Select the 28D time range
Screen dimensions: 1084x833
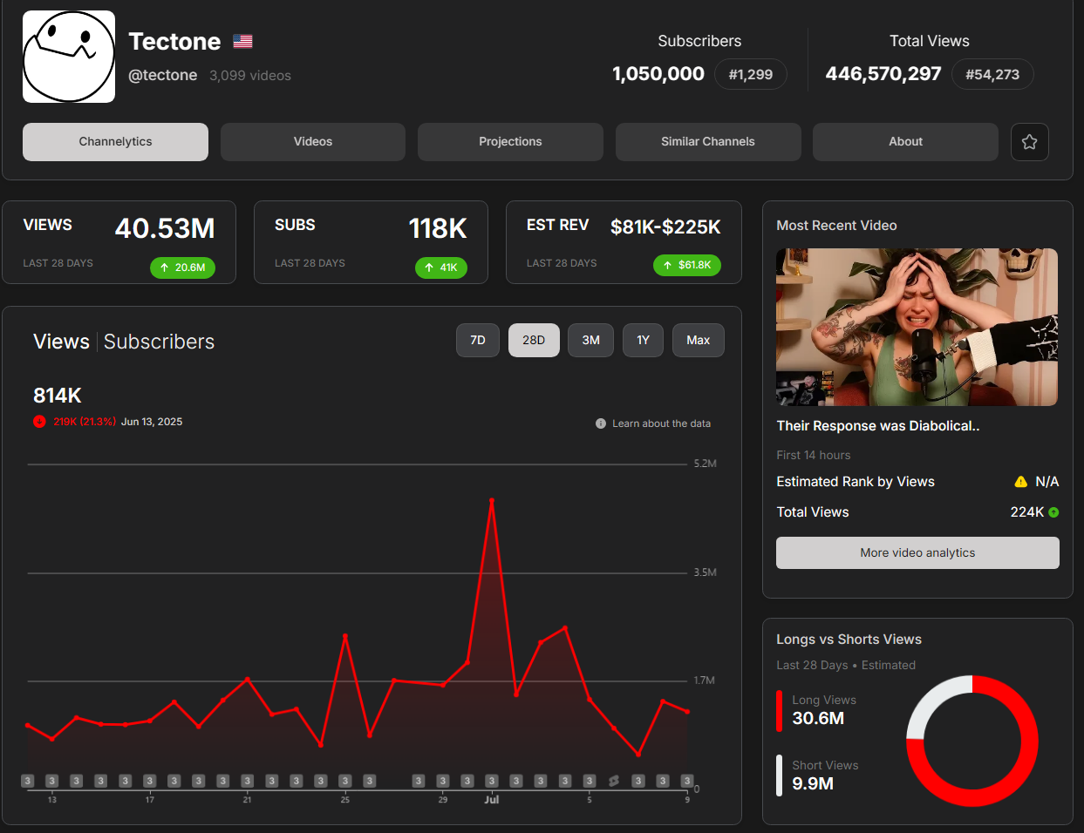coord(534,341)
